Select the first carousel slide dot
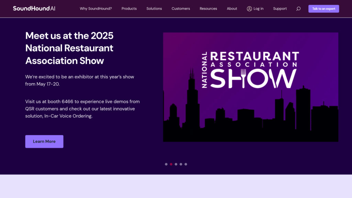This screenshot has height=198, width=352. (x=166, y=164)
